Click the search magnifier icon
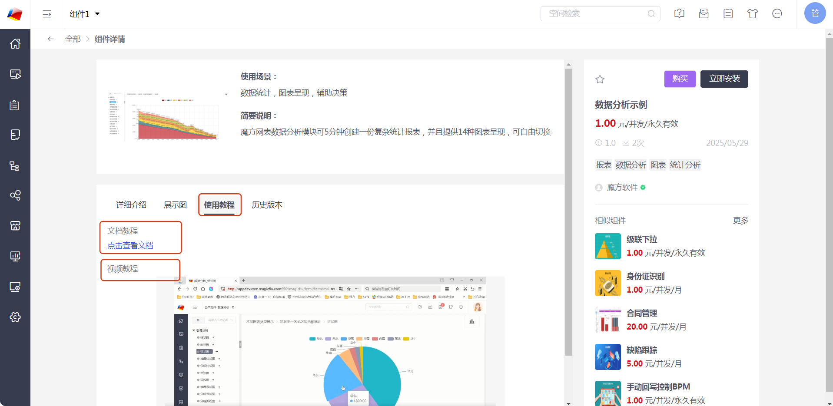 651,13
